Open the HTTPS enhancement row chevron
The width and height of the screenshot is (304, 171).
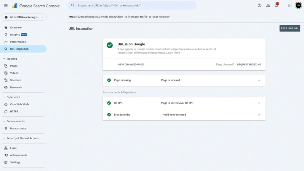click(259, 103)
